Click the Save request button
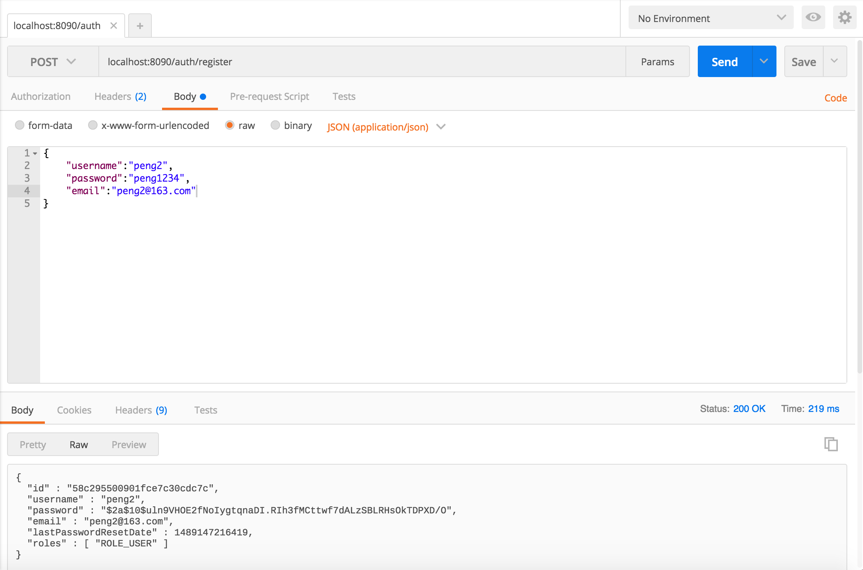The image size is (863, 570). (x=803, y=62)
